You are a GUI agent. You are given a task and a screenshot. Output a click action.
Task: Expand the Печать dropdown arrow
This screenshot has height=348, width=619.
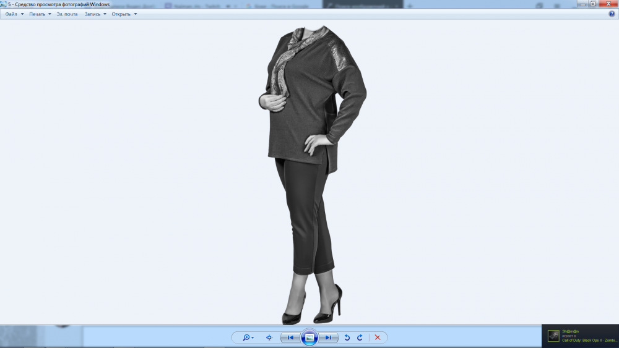click(50, 14)
